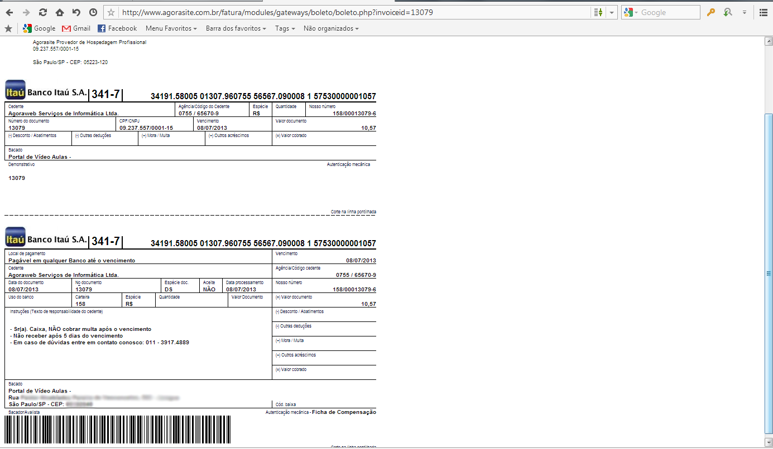Click the Itaú logo on the top receipt
773x449 pixels.
click(x=15, y=90)
